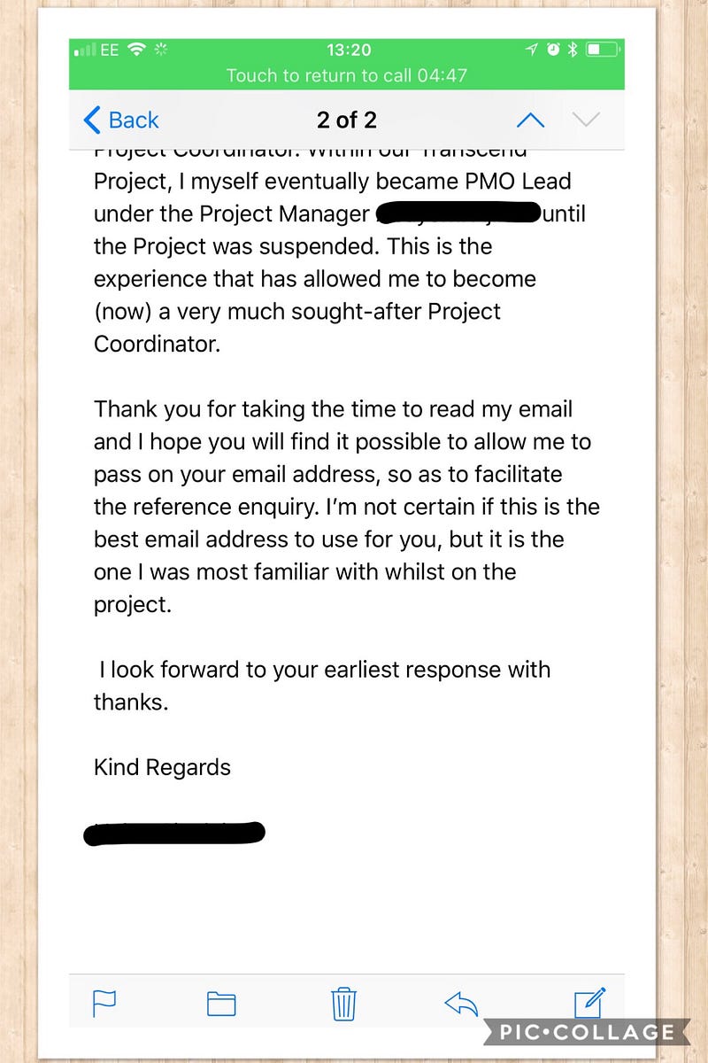Tap 'Touch to return to call' banner
708x1063 pixels.
347,75
